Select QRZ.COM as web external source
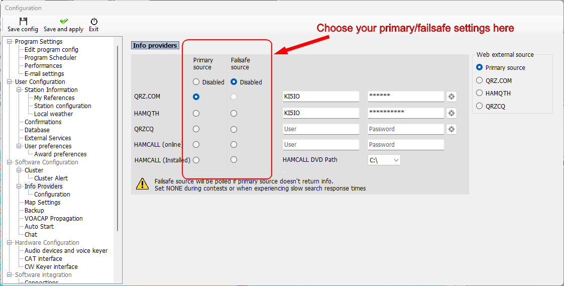564x286 pixels. (479, 80)
